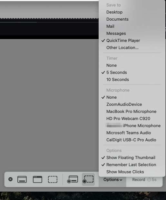
Task: Select Capture Entire Screen icon
Action: 22,179
